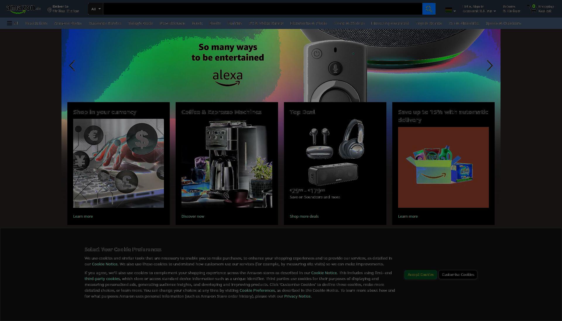Image resolution: width=562 pixels, height=321 pixels.
Task: Click Discover now link
Action: point(193,217)
